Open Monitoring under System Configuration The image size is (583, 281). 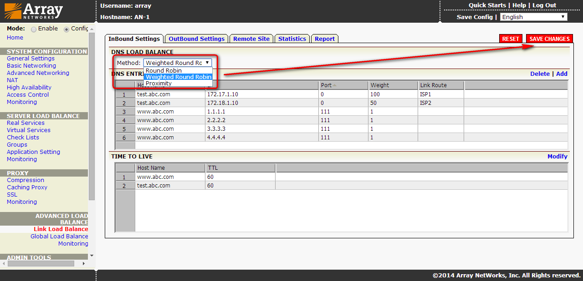pyautogui.click(x=22, y=102)
